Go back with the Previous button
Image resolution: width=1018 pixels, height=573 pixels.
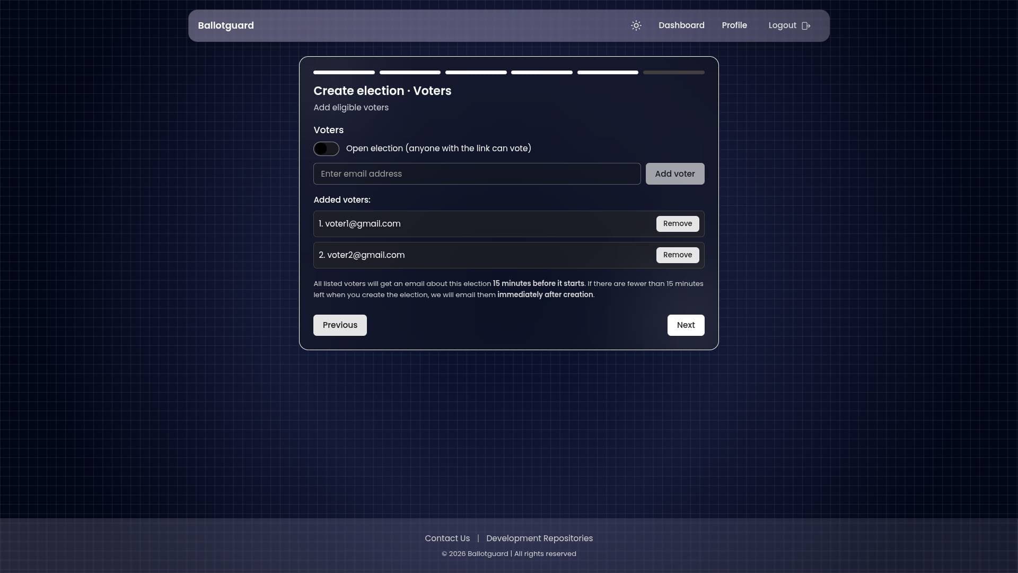click(339, 325)
